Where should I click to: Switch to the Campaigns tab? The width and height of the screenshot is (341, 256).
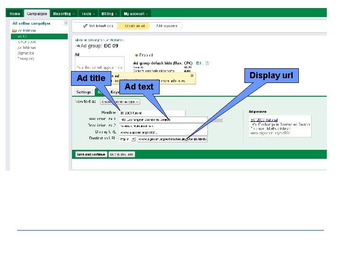click(37, 14)
